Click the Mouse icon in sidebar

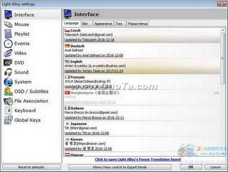8,24
